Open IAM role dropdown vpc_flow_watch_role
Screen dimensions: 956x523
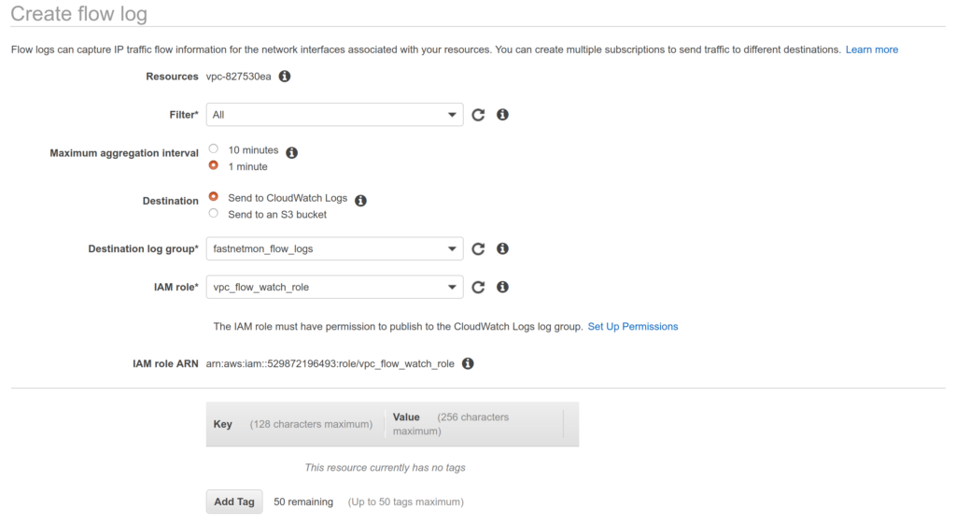point(335,287)
